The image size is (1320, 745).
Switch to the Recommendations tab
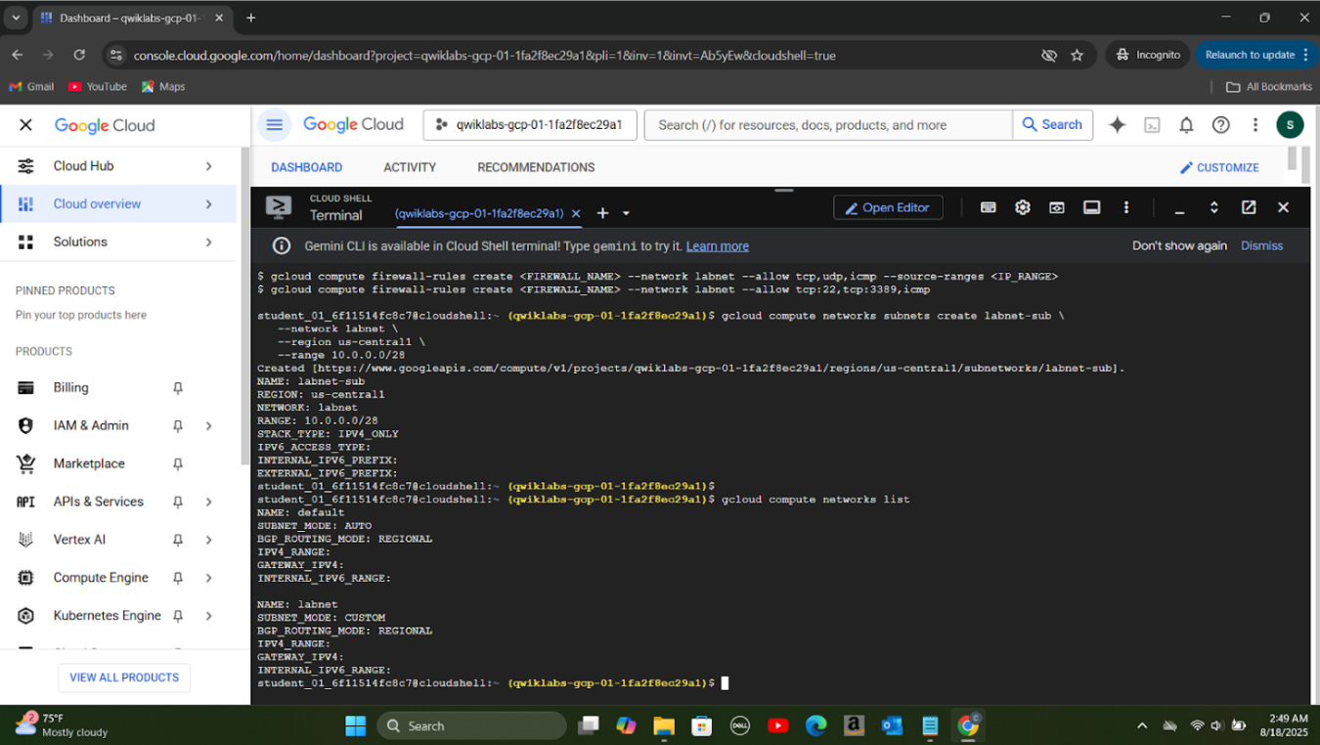[536, 167]
